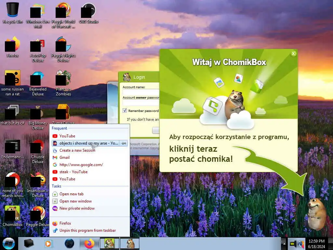Select the Plants vs Zombies desktop icon
Viewport: 333px width, 250px height.
63,83
